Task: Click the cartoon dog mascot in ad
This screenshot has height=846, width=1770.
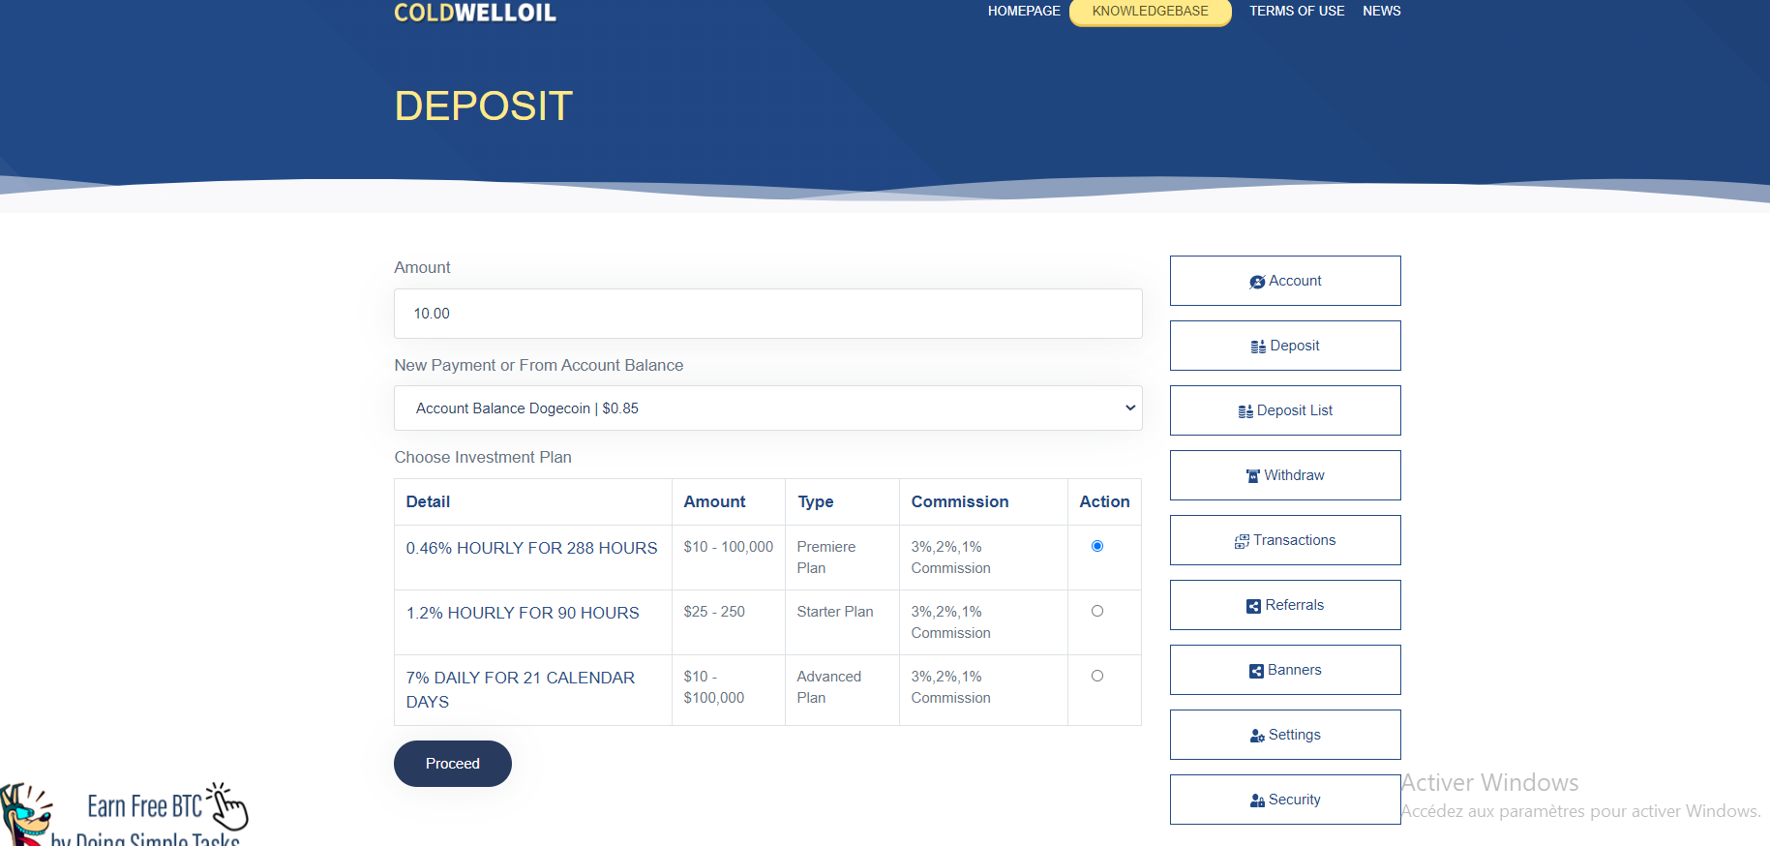Action: coord(25,816)
